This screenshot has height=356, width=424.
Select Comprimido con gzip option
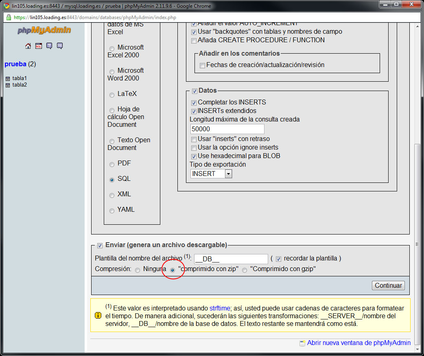pyautogui.click(x=245, y=270)
